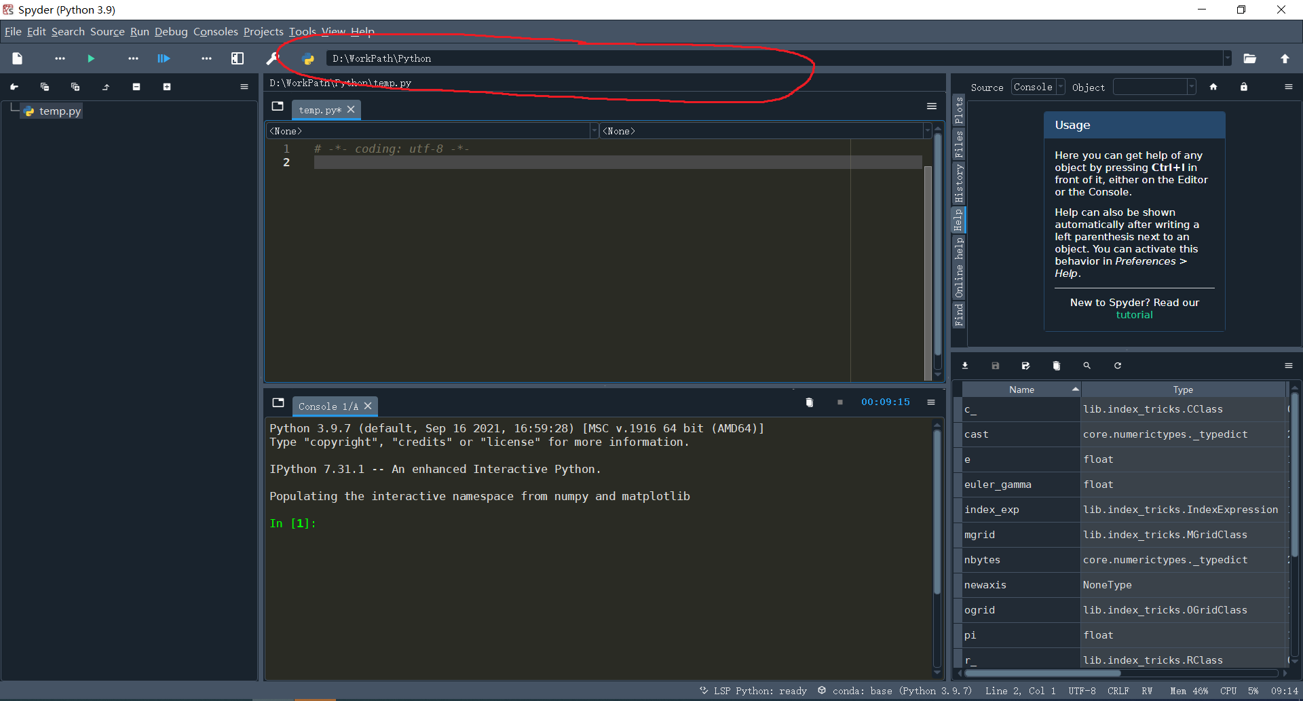The image size is (1303, 701).
Task: Search variables in Variable Explorer
Action: pos(1087,365)
